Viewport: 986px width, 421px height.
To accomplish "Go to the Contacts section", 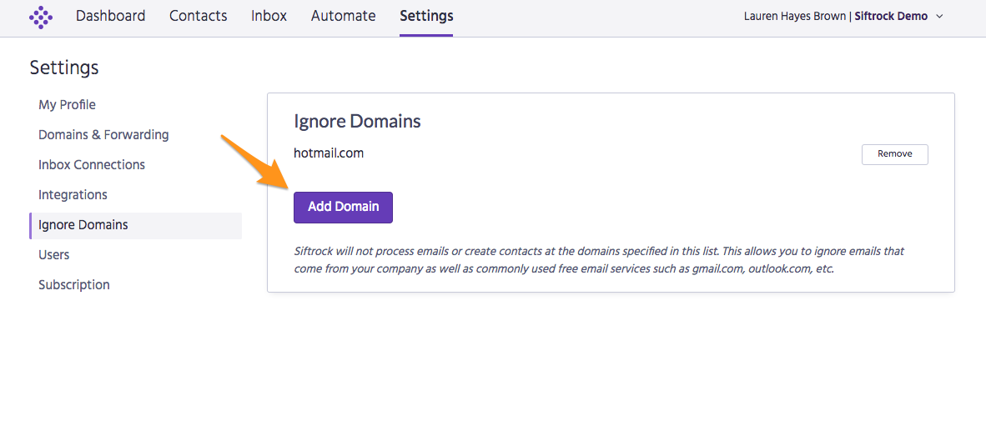I will tap(198, 16).
